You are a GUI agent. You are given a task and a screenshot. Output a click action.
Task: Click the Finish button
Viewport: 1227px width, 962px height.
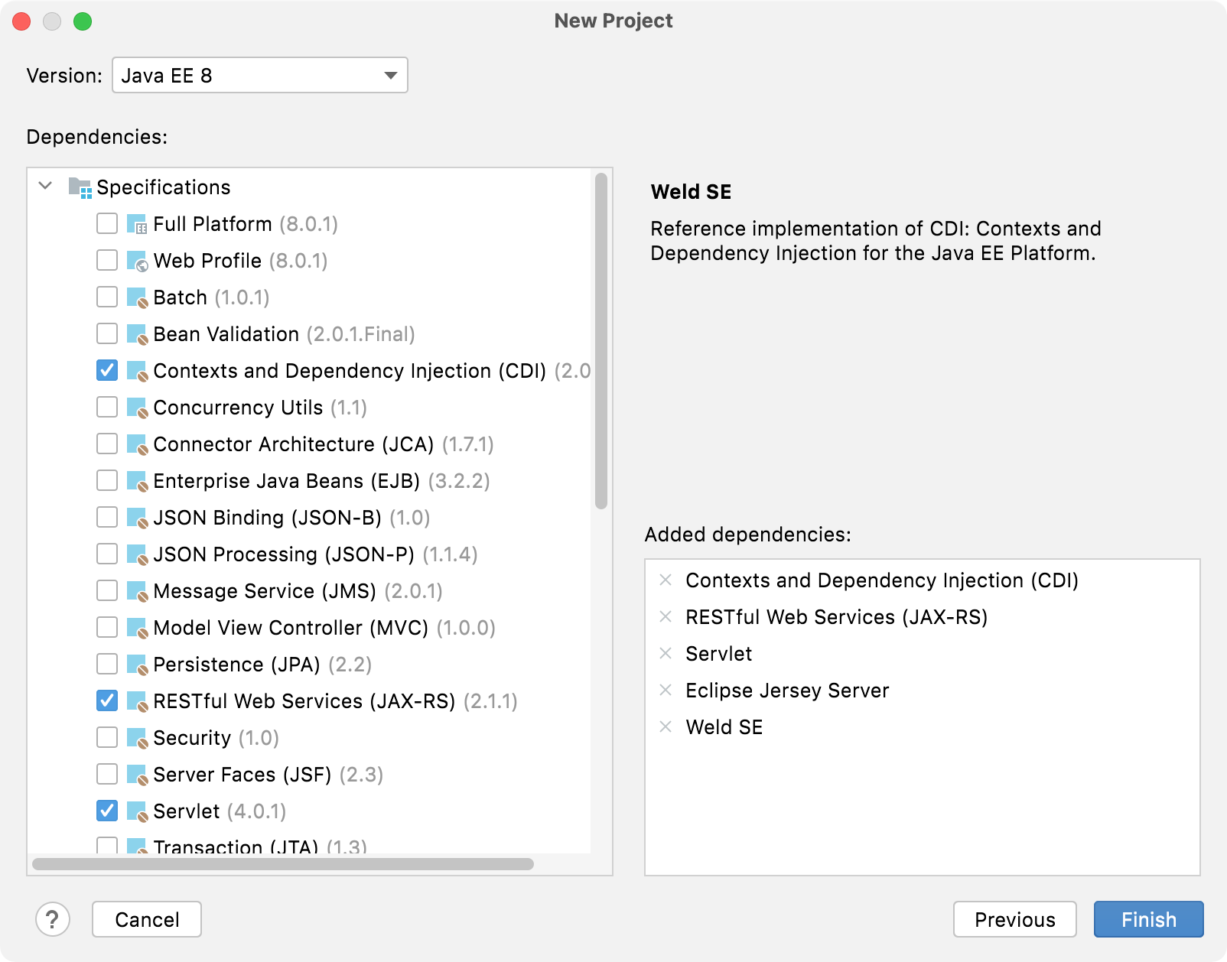[1148, 919]
